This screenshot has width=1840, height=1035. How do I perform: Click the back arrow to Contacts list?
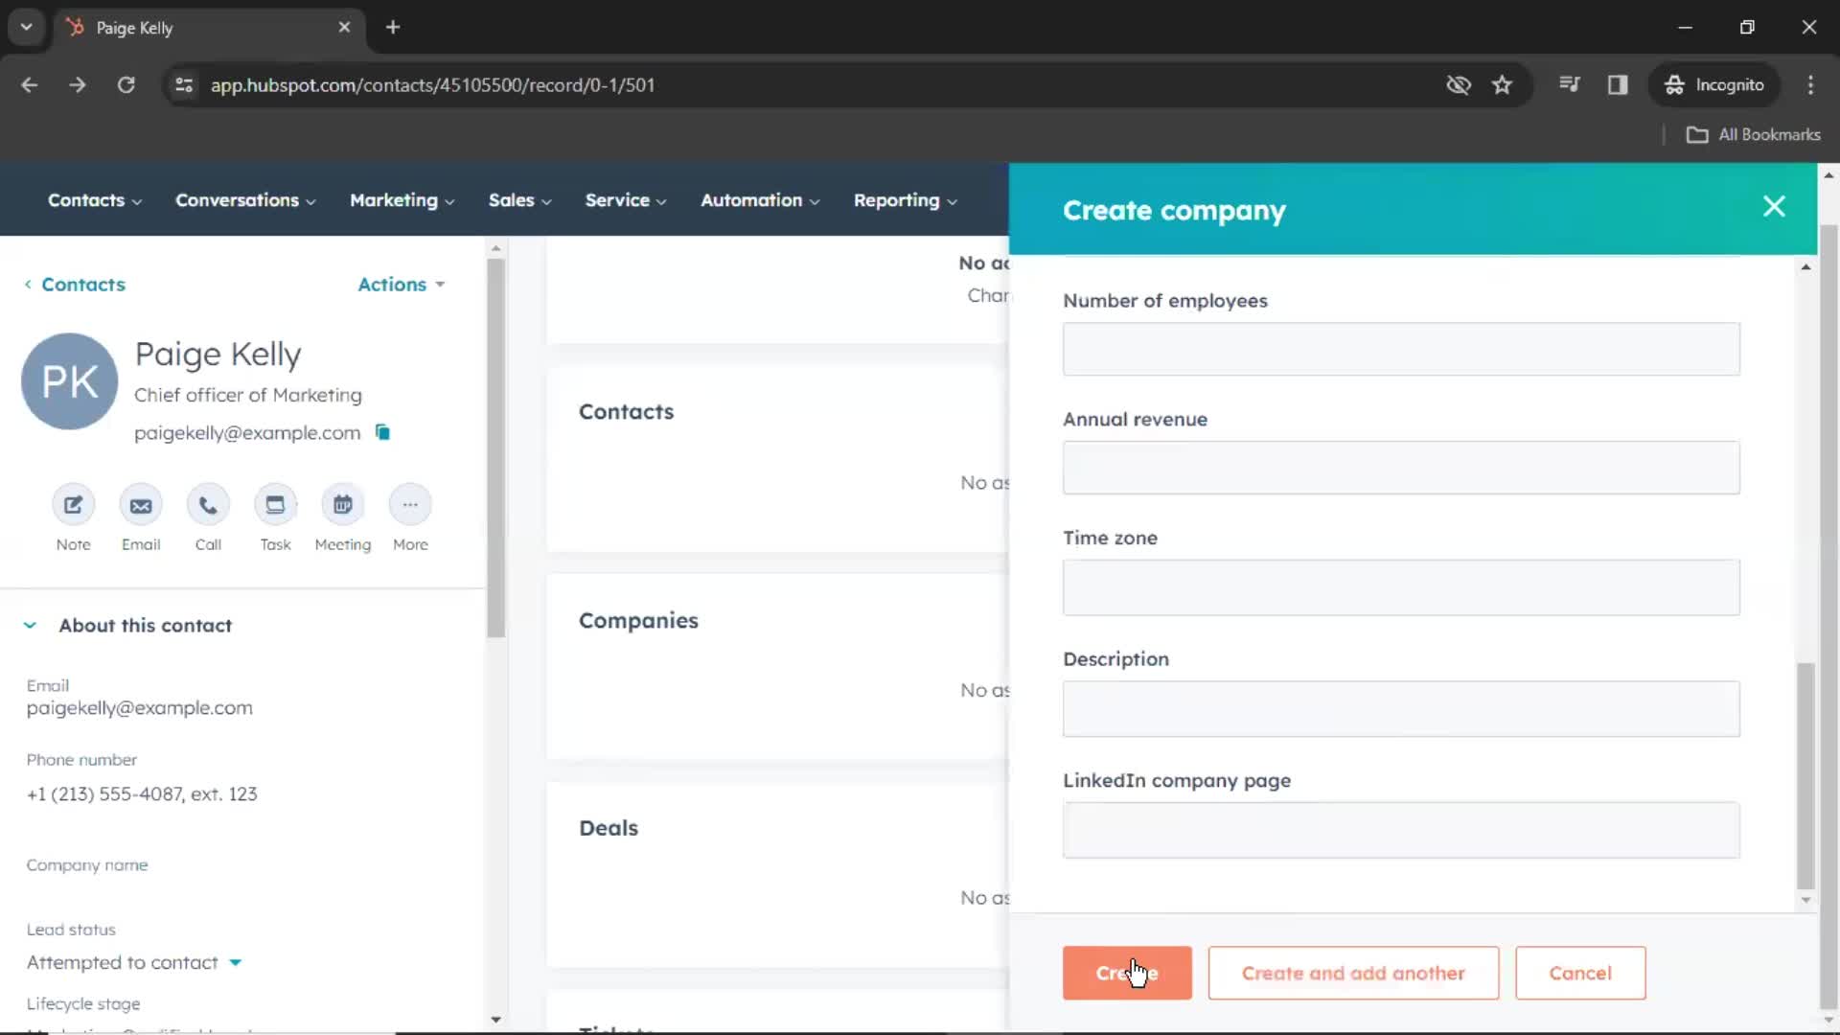[27, 285]
